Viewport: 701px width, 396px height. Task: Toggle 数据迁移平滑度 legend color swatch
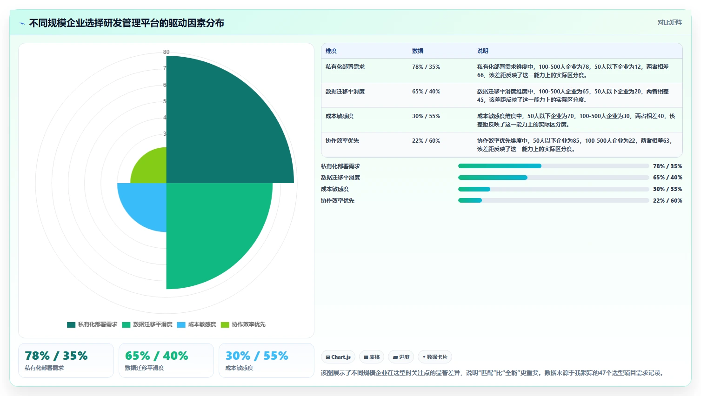(126, 324)
